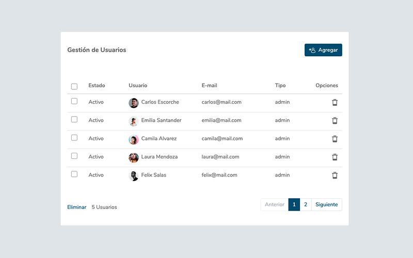Click trash icon in Laura Mendoza row
The height and width of the screenshot is (258, 413).
pyautogui.click(x=335, y=157)
